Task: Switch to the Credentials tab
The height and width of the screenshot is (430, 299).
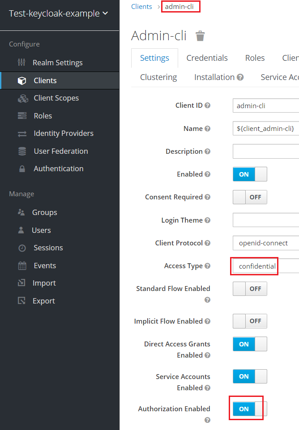Action: coord(207,58)
